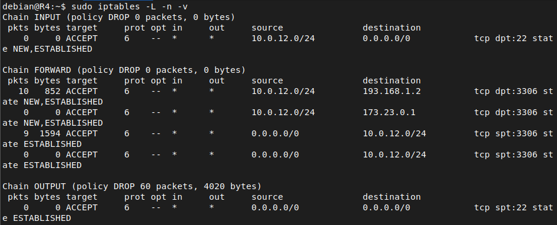The height and width of the screenshot is (225, 557).
Task: Click destination 10.0.12.0/24 in the 1594-byte row
Action: pos(394,133)
